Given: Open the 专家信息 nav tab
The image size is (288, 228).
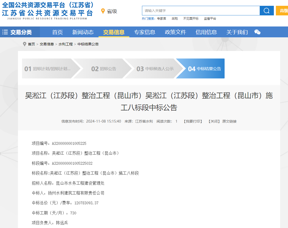Looking at the screenshot, I should click(145, 32).
